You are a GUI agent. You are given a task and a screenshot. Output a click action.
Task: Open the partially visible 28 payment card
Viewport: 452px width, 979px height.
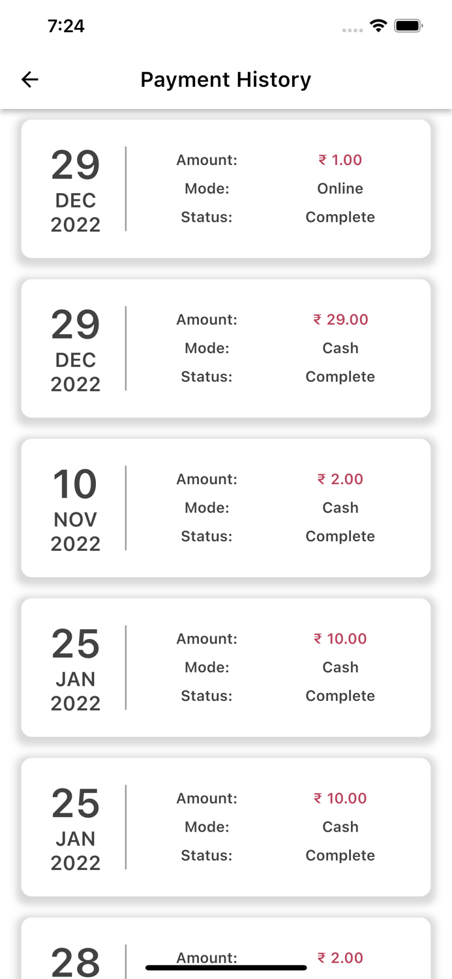(x=226, y=948)
